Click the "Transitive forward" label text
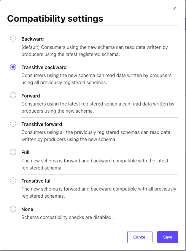186x251 pixels. coord(42,124)
